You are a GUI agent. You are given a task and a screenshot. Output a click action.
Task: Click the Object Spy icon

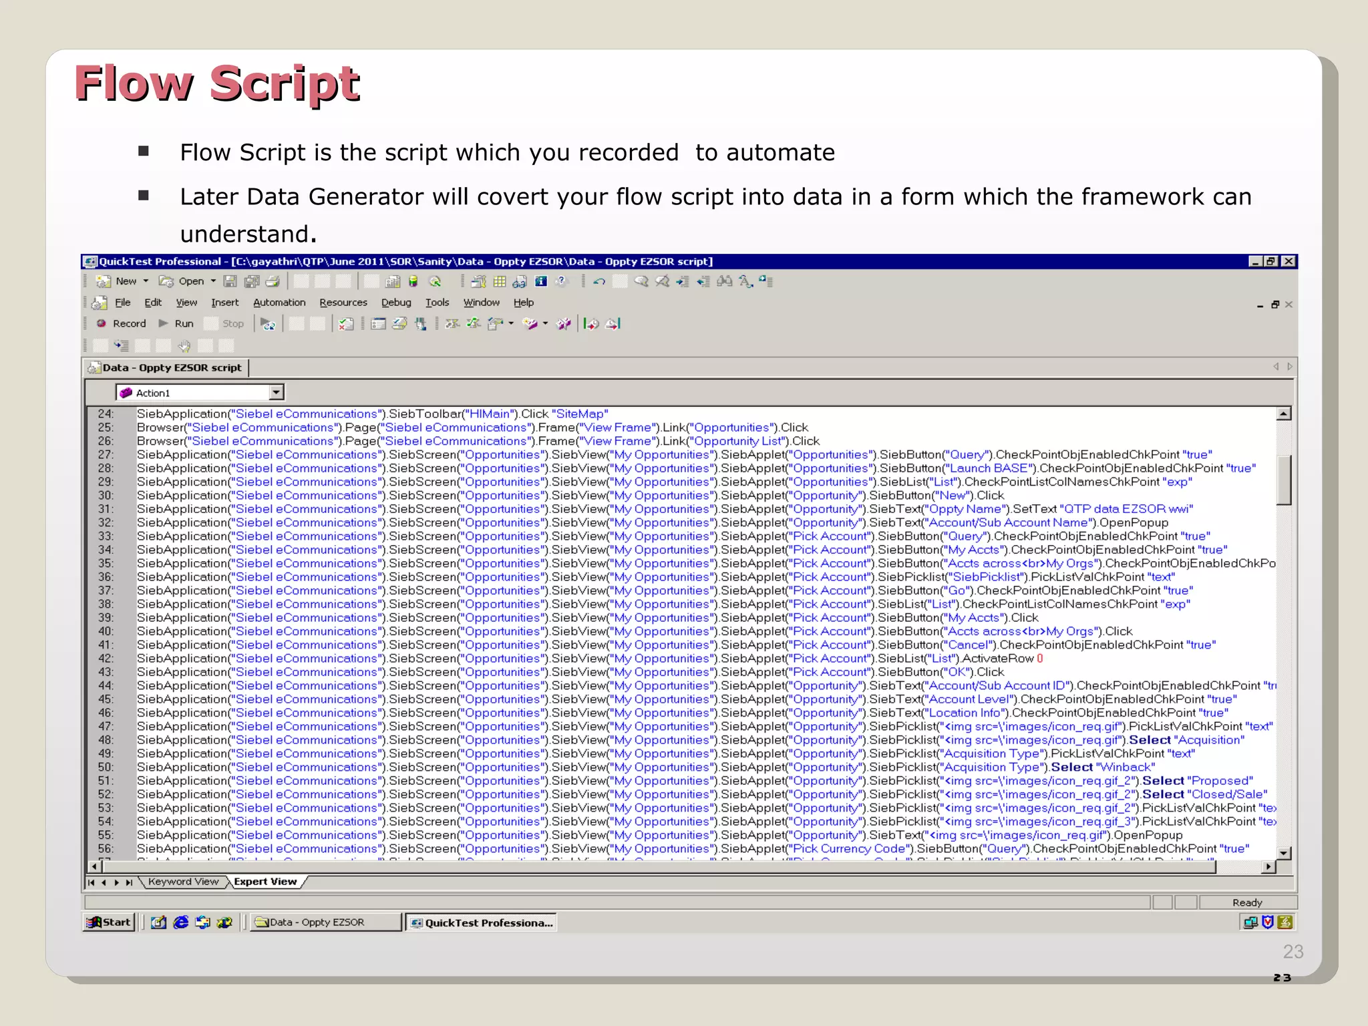point(435,281)
